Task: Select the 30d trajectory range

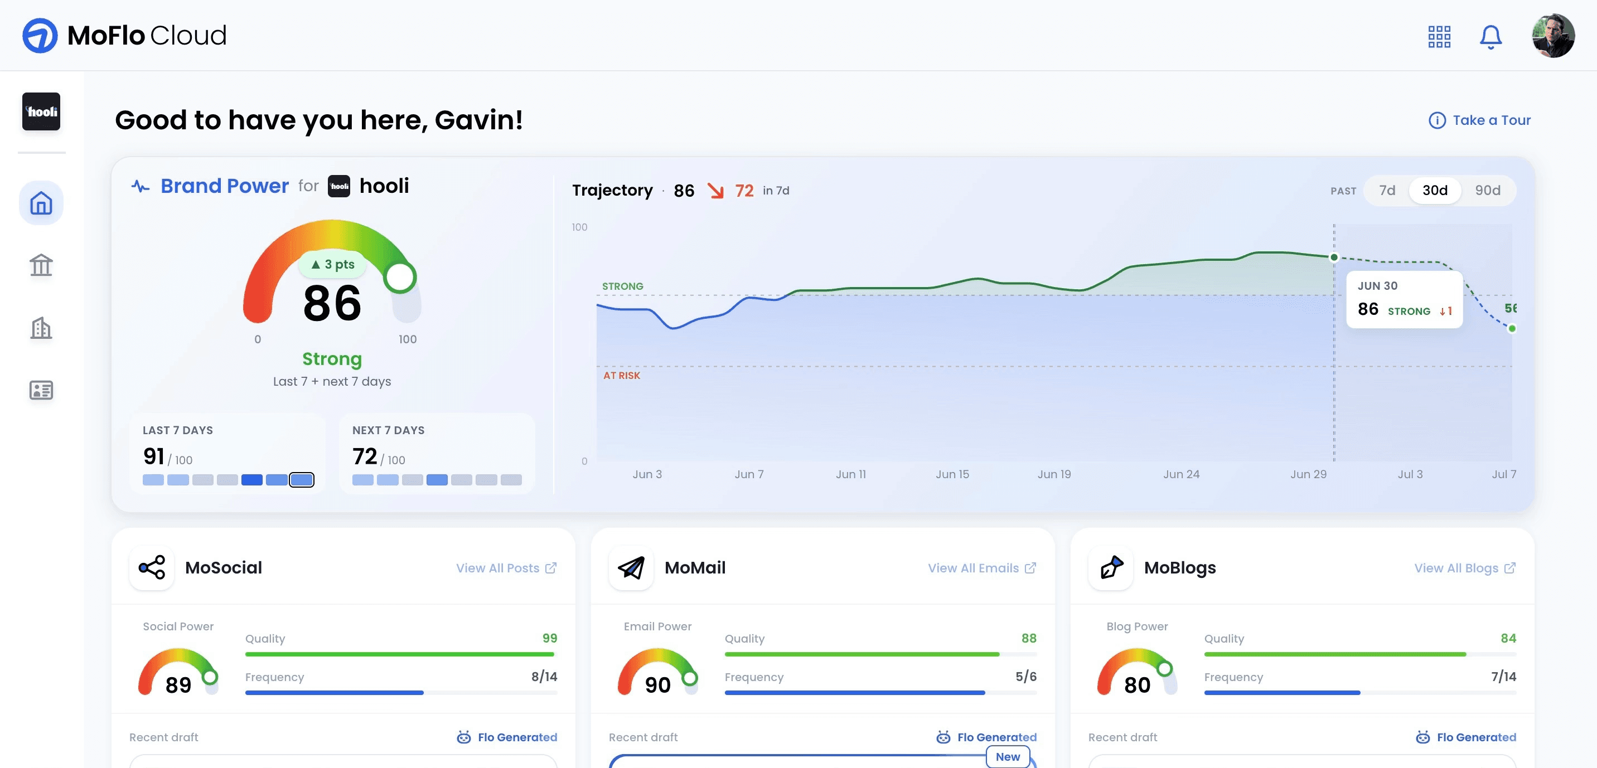Action: pos(1435,190)
